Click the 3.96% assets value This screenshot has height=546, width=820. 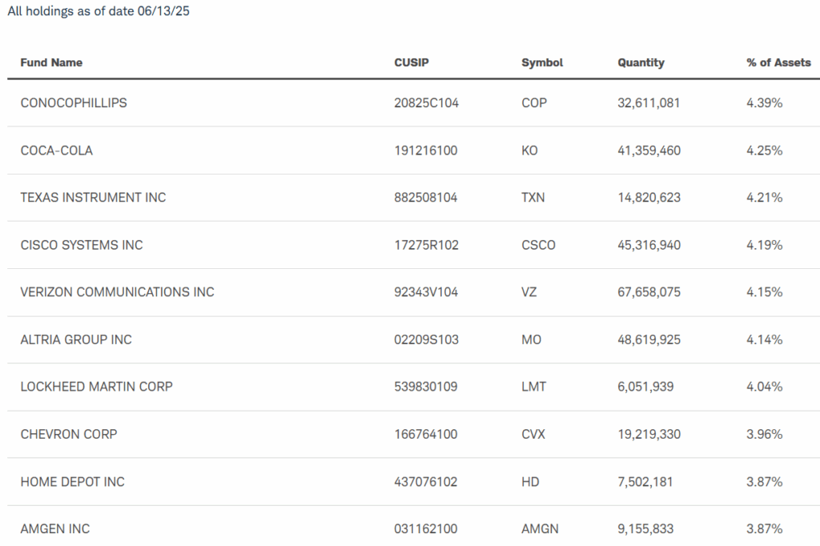tap(765, 435)
